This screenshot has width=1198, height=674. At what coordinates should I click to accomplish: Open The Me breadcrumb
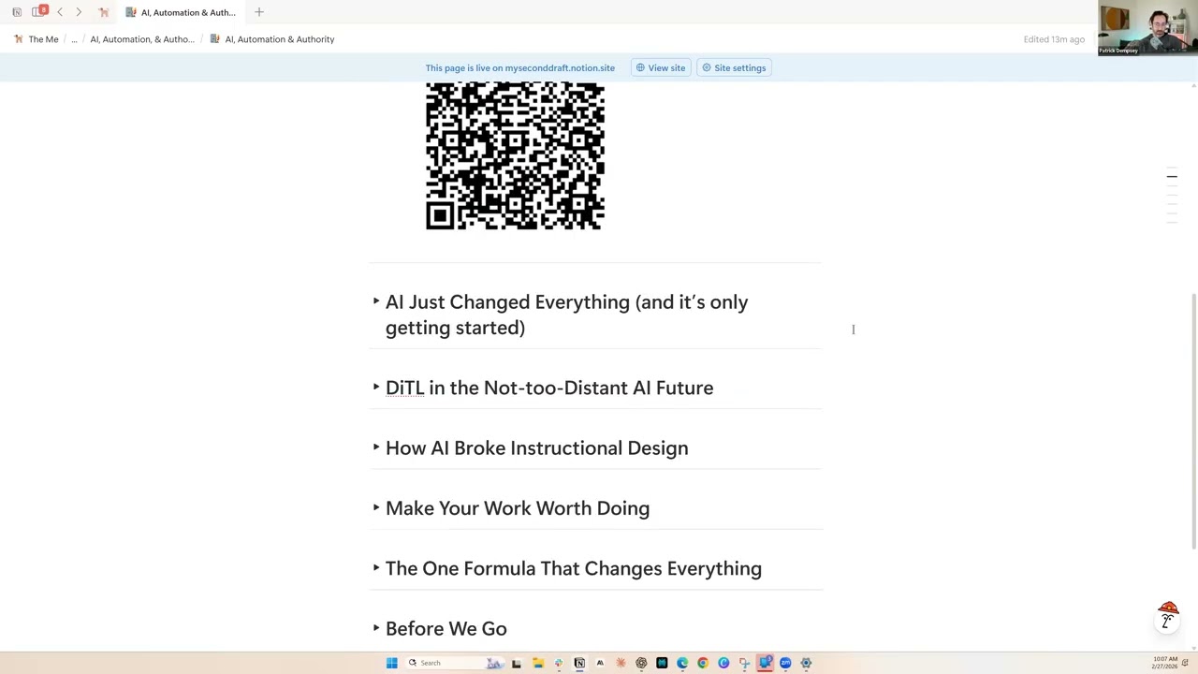tap(37, 39)
